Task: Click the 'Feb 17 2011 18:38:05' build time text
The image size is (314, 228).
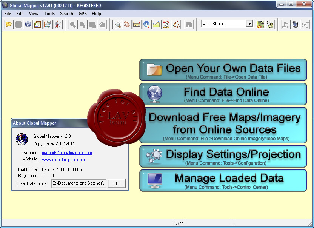Action: tap(62, 169)
